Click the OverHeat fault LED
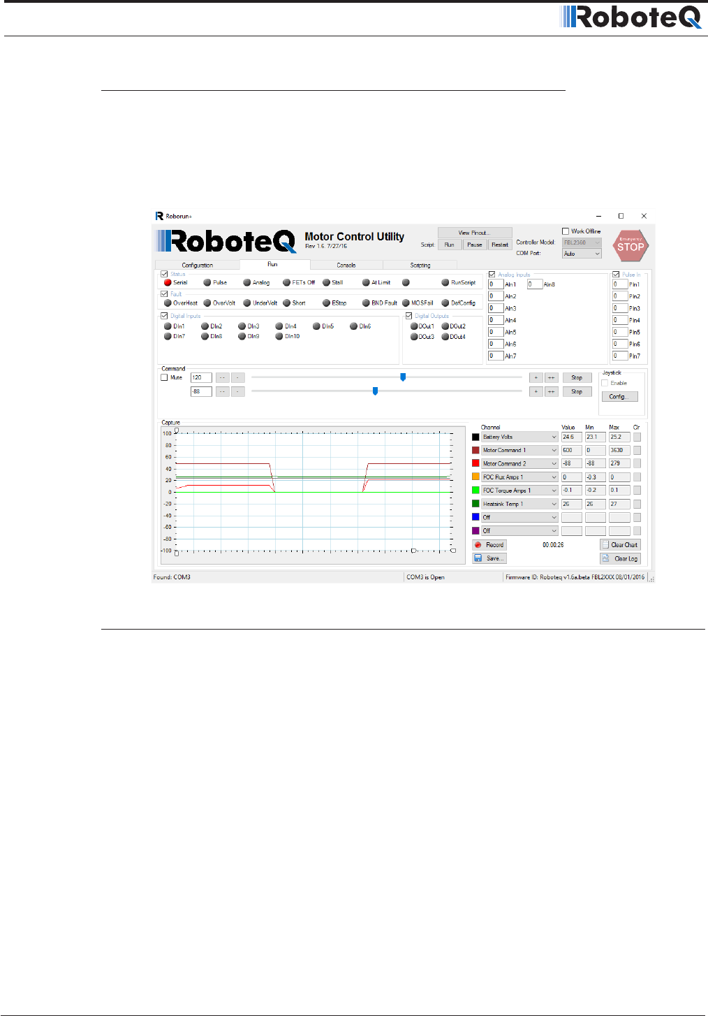708x1016 pixels. pos(168,303)
